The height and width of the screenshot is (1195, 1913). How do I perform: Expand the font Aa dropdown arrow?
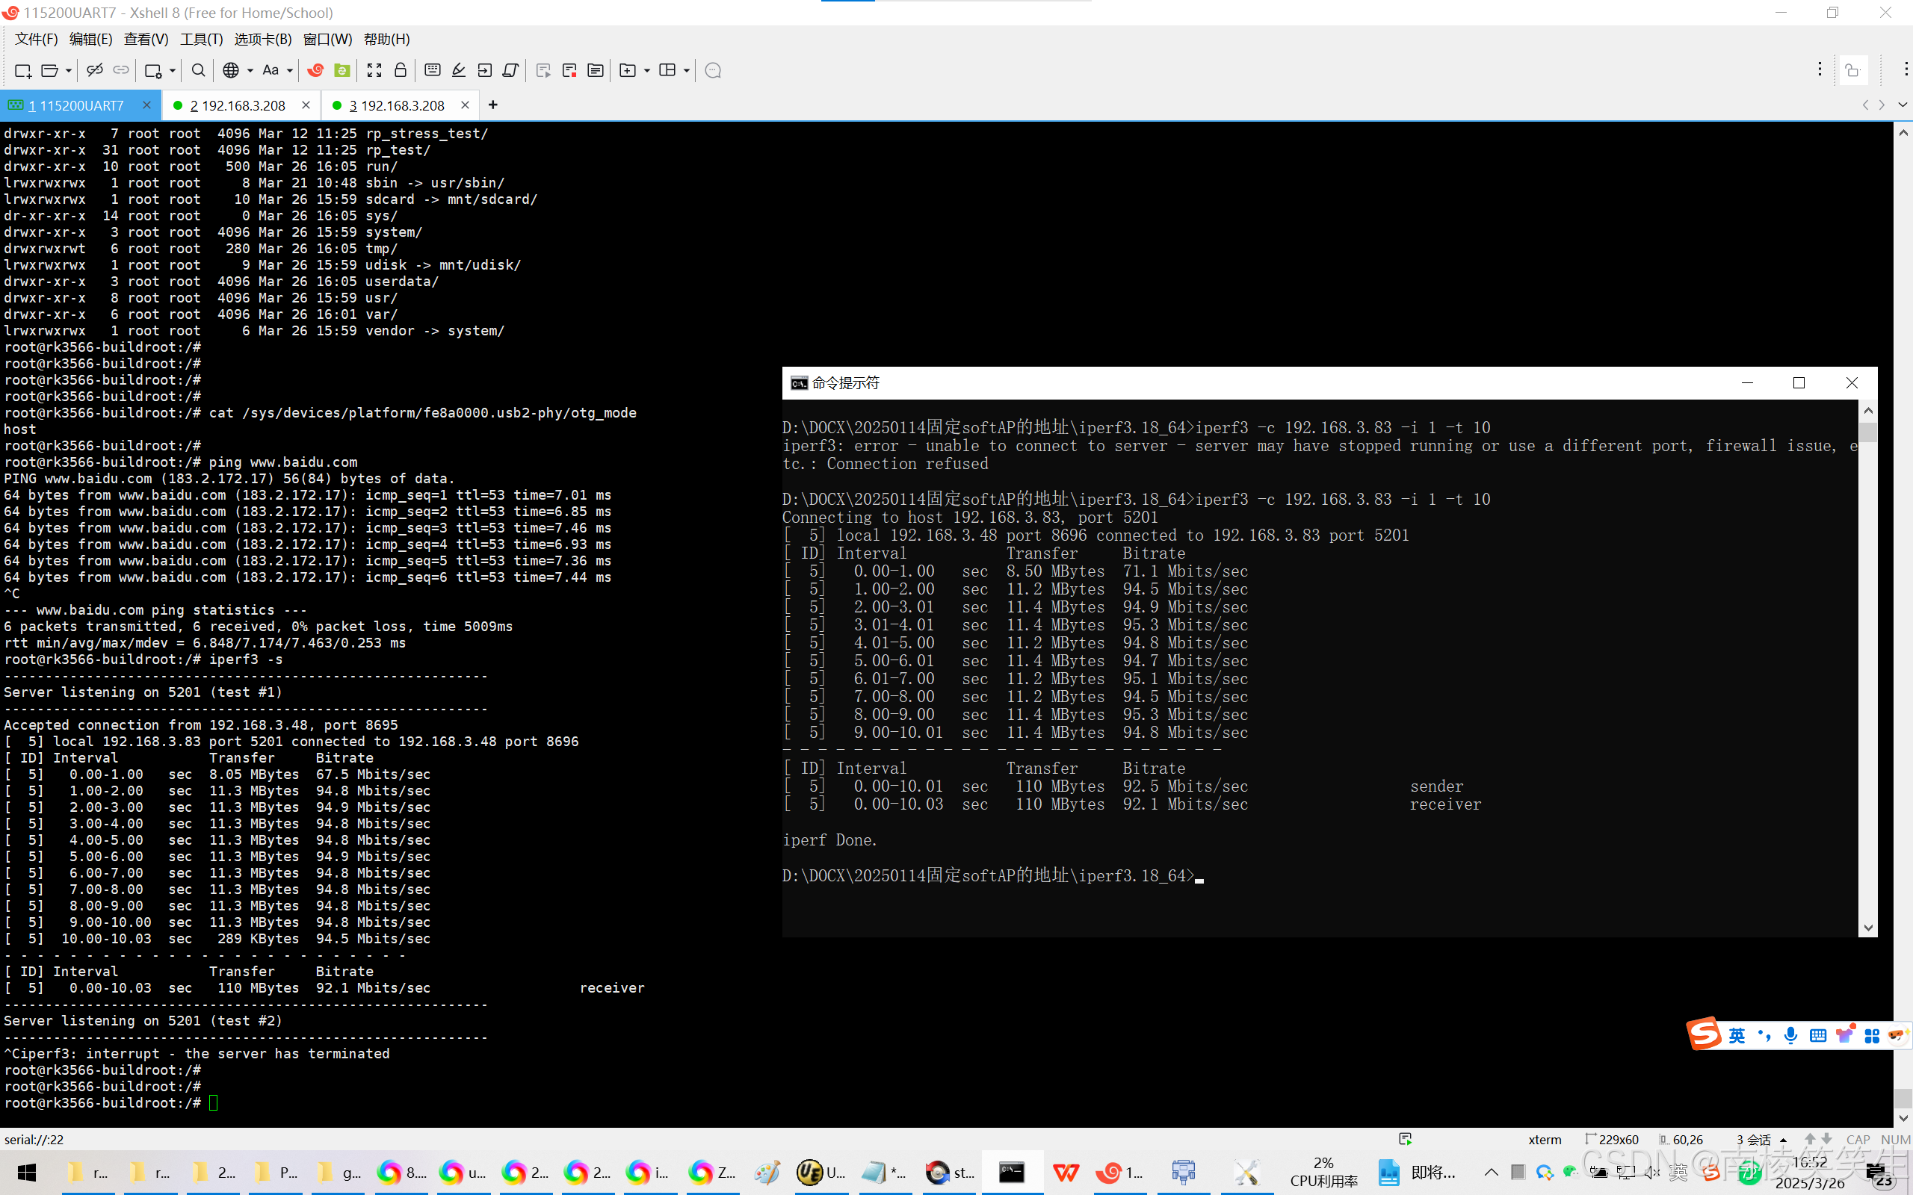[x=290, y=70]
